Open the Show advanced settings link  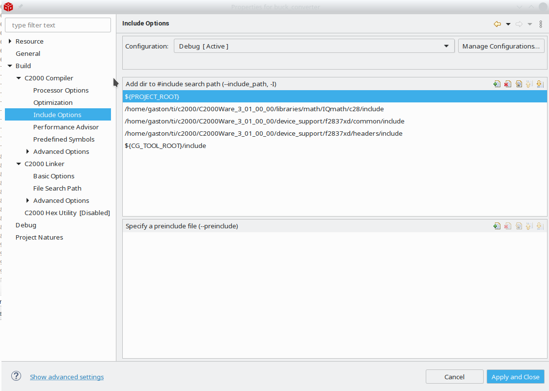[67, 377]
